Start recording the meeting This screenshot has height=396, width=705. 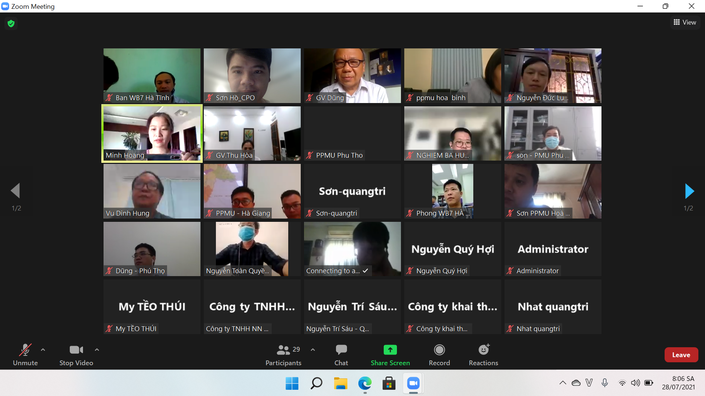(x=440, y=355)
